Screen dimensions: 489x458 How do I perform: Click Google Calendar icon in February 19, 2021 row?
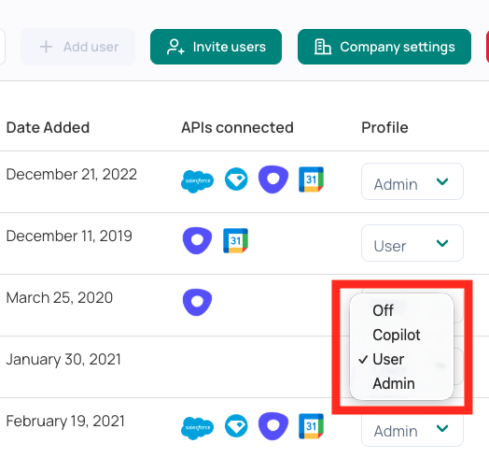[x=311, y=426]
